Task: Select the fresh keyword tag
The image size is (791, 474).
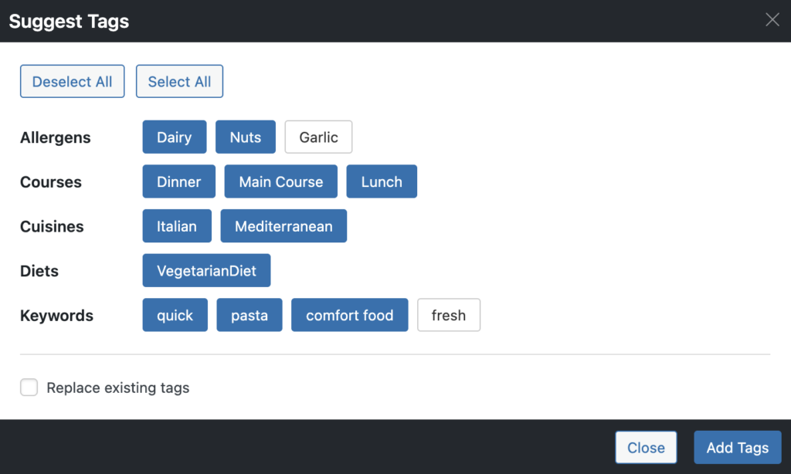Action: [449, 316]
